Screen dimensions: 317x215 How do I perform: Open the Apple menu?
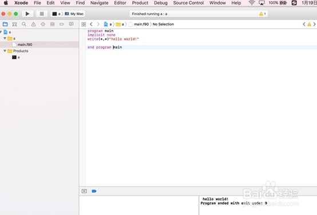pyautogui.click(x=6, y=3)
